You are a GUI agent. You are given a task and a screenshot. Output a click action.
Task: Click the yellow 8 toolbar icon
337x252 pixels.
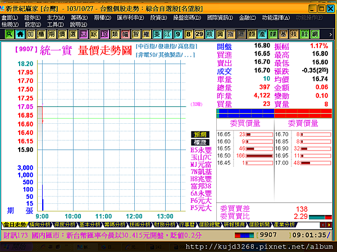(189, 34)
